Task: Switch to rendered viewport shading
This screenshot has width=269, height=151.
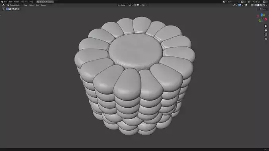Action: (264, 5)
